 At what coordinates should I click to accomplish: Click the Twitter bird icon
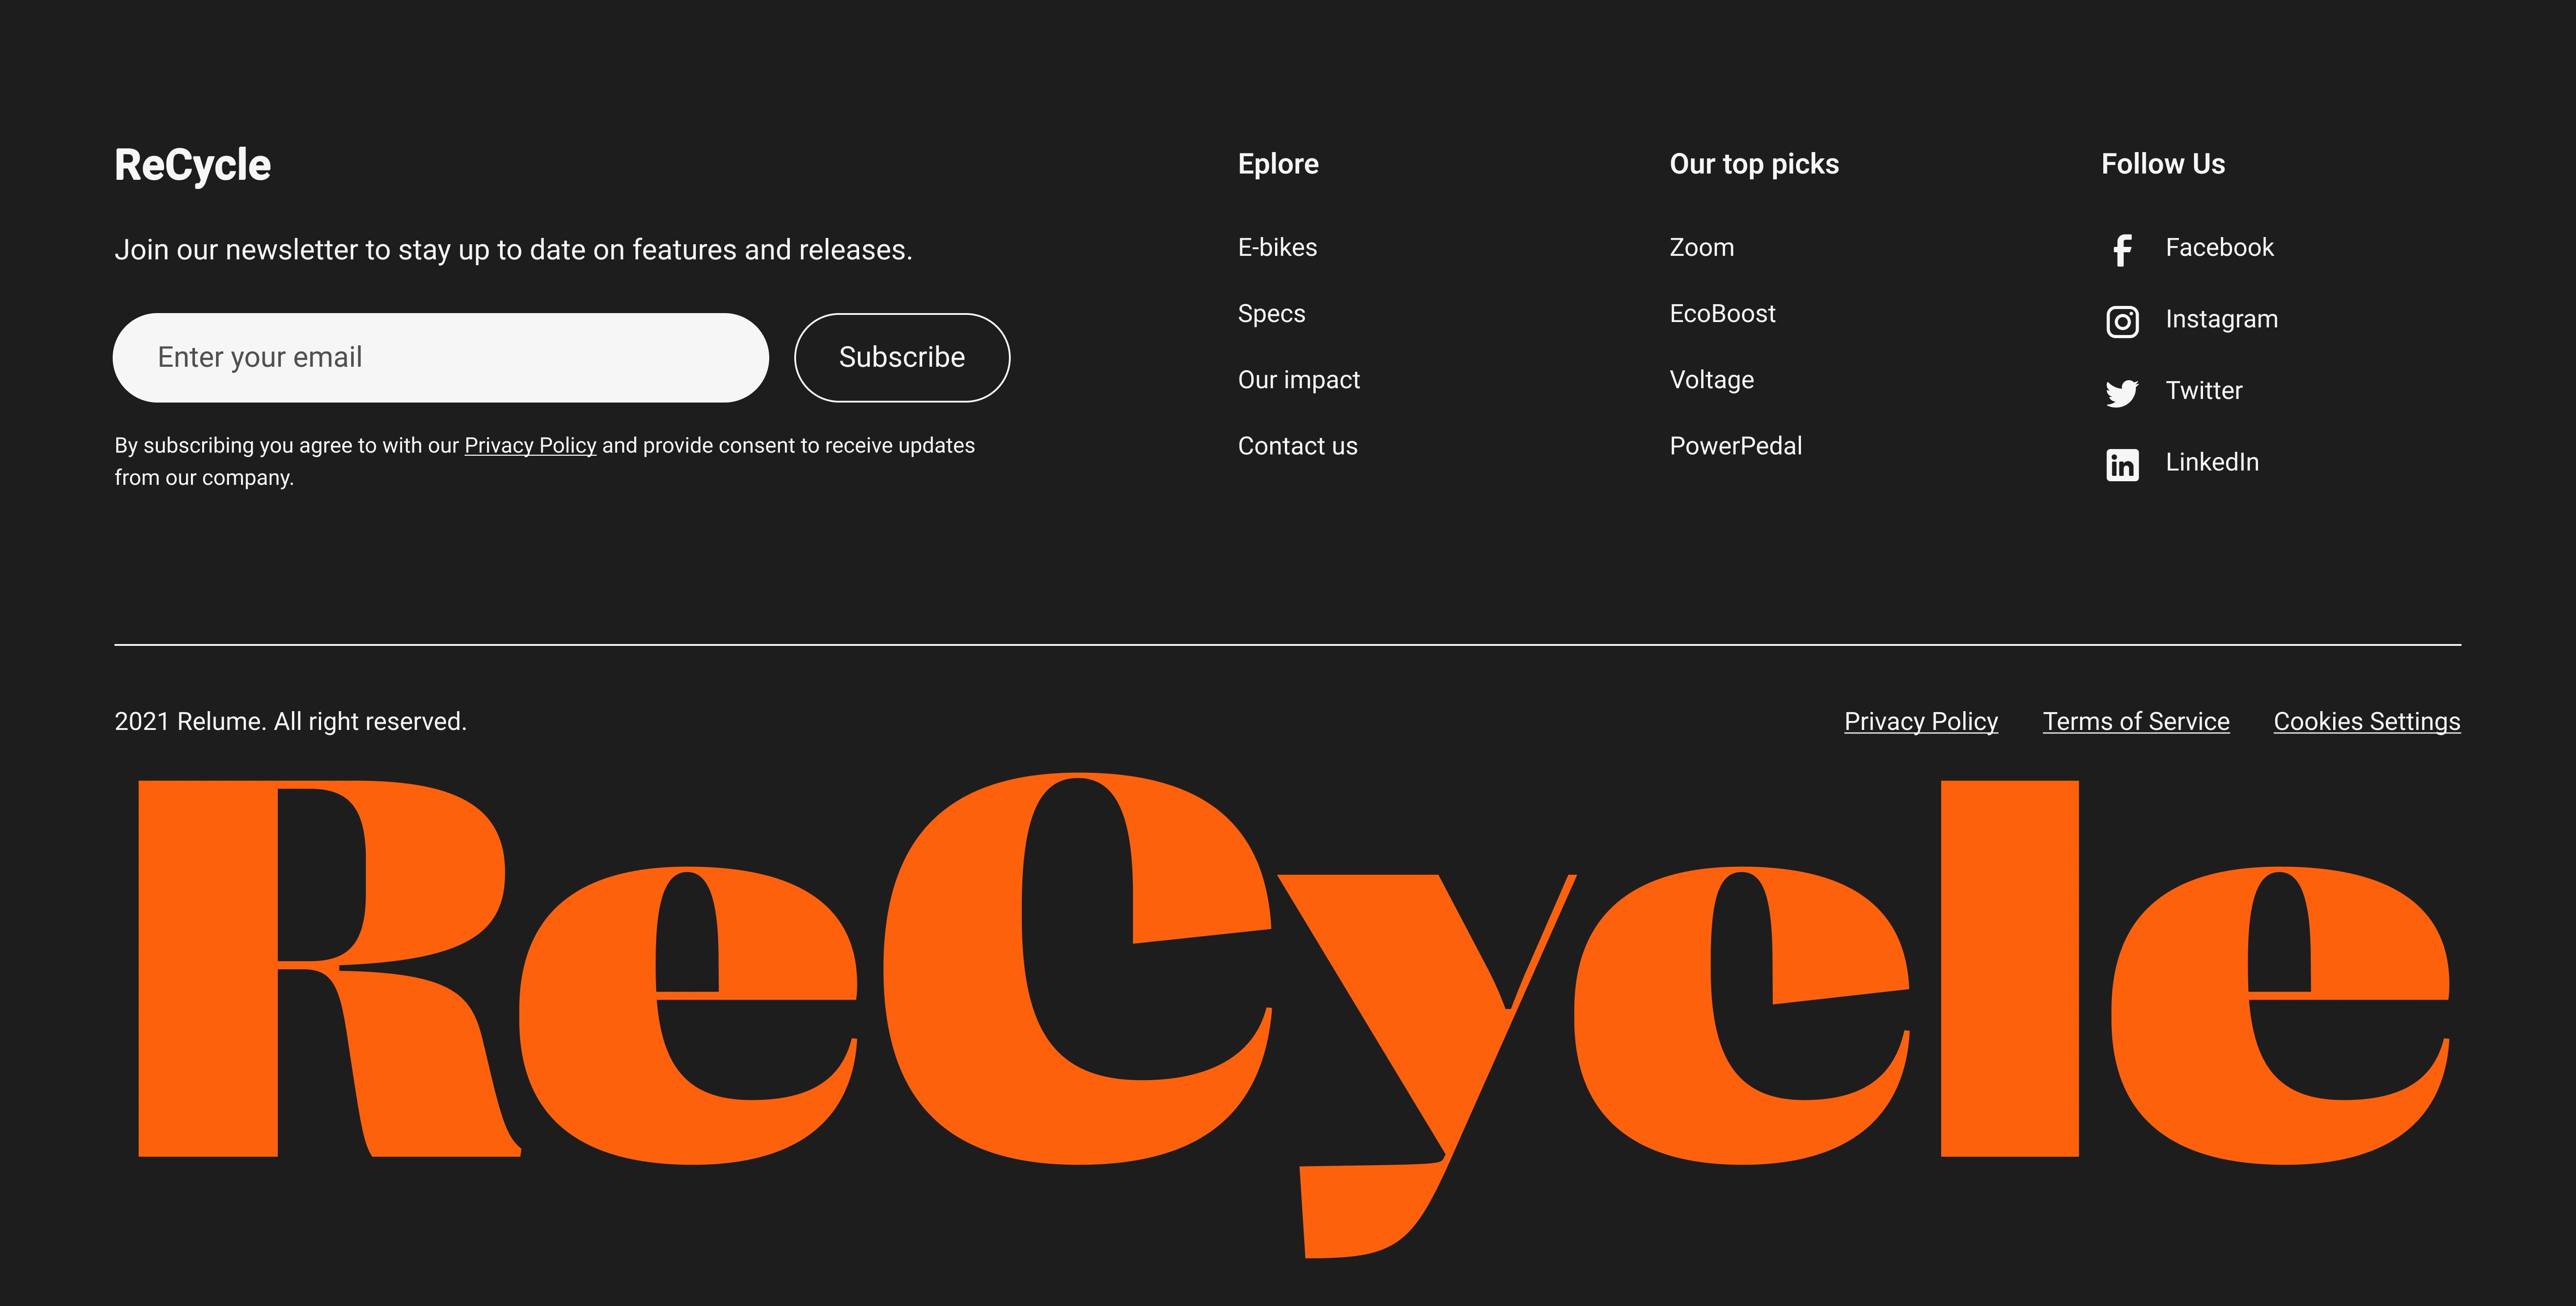pyautogui.click(x=2121, y=392)
